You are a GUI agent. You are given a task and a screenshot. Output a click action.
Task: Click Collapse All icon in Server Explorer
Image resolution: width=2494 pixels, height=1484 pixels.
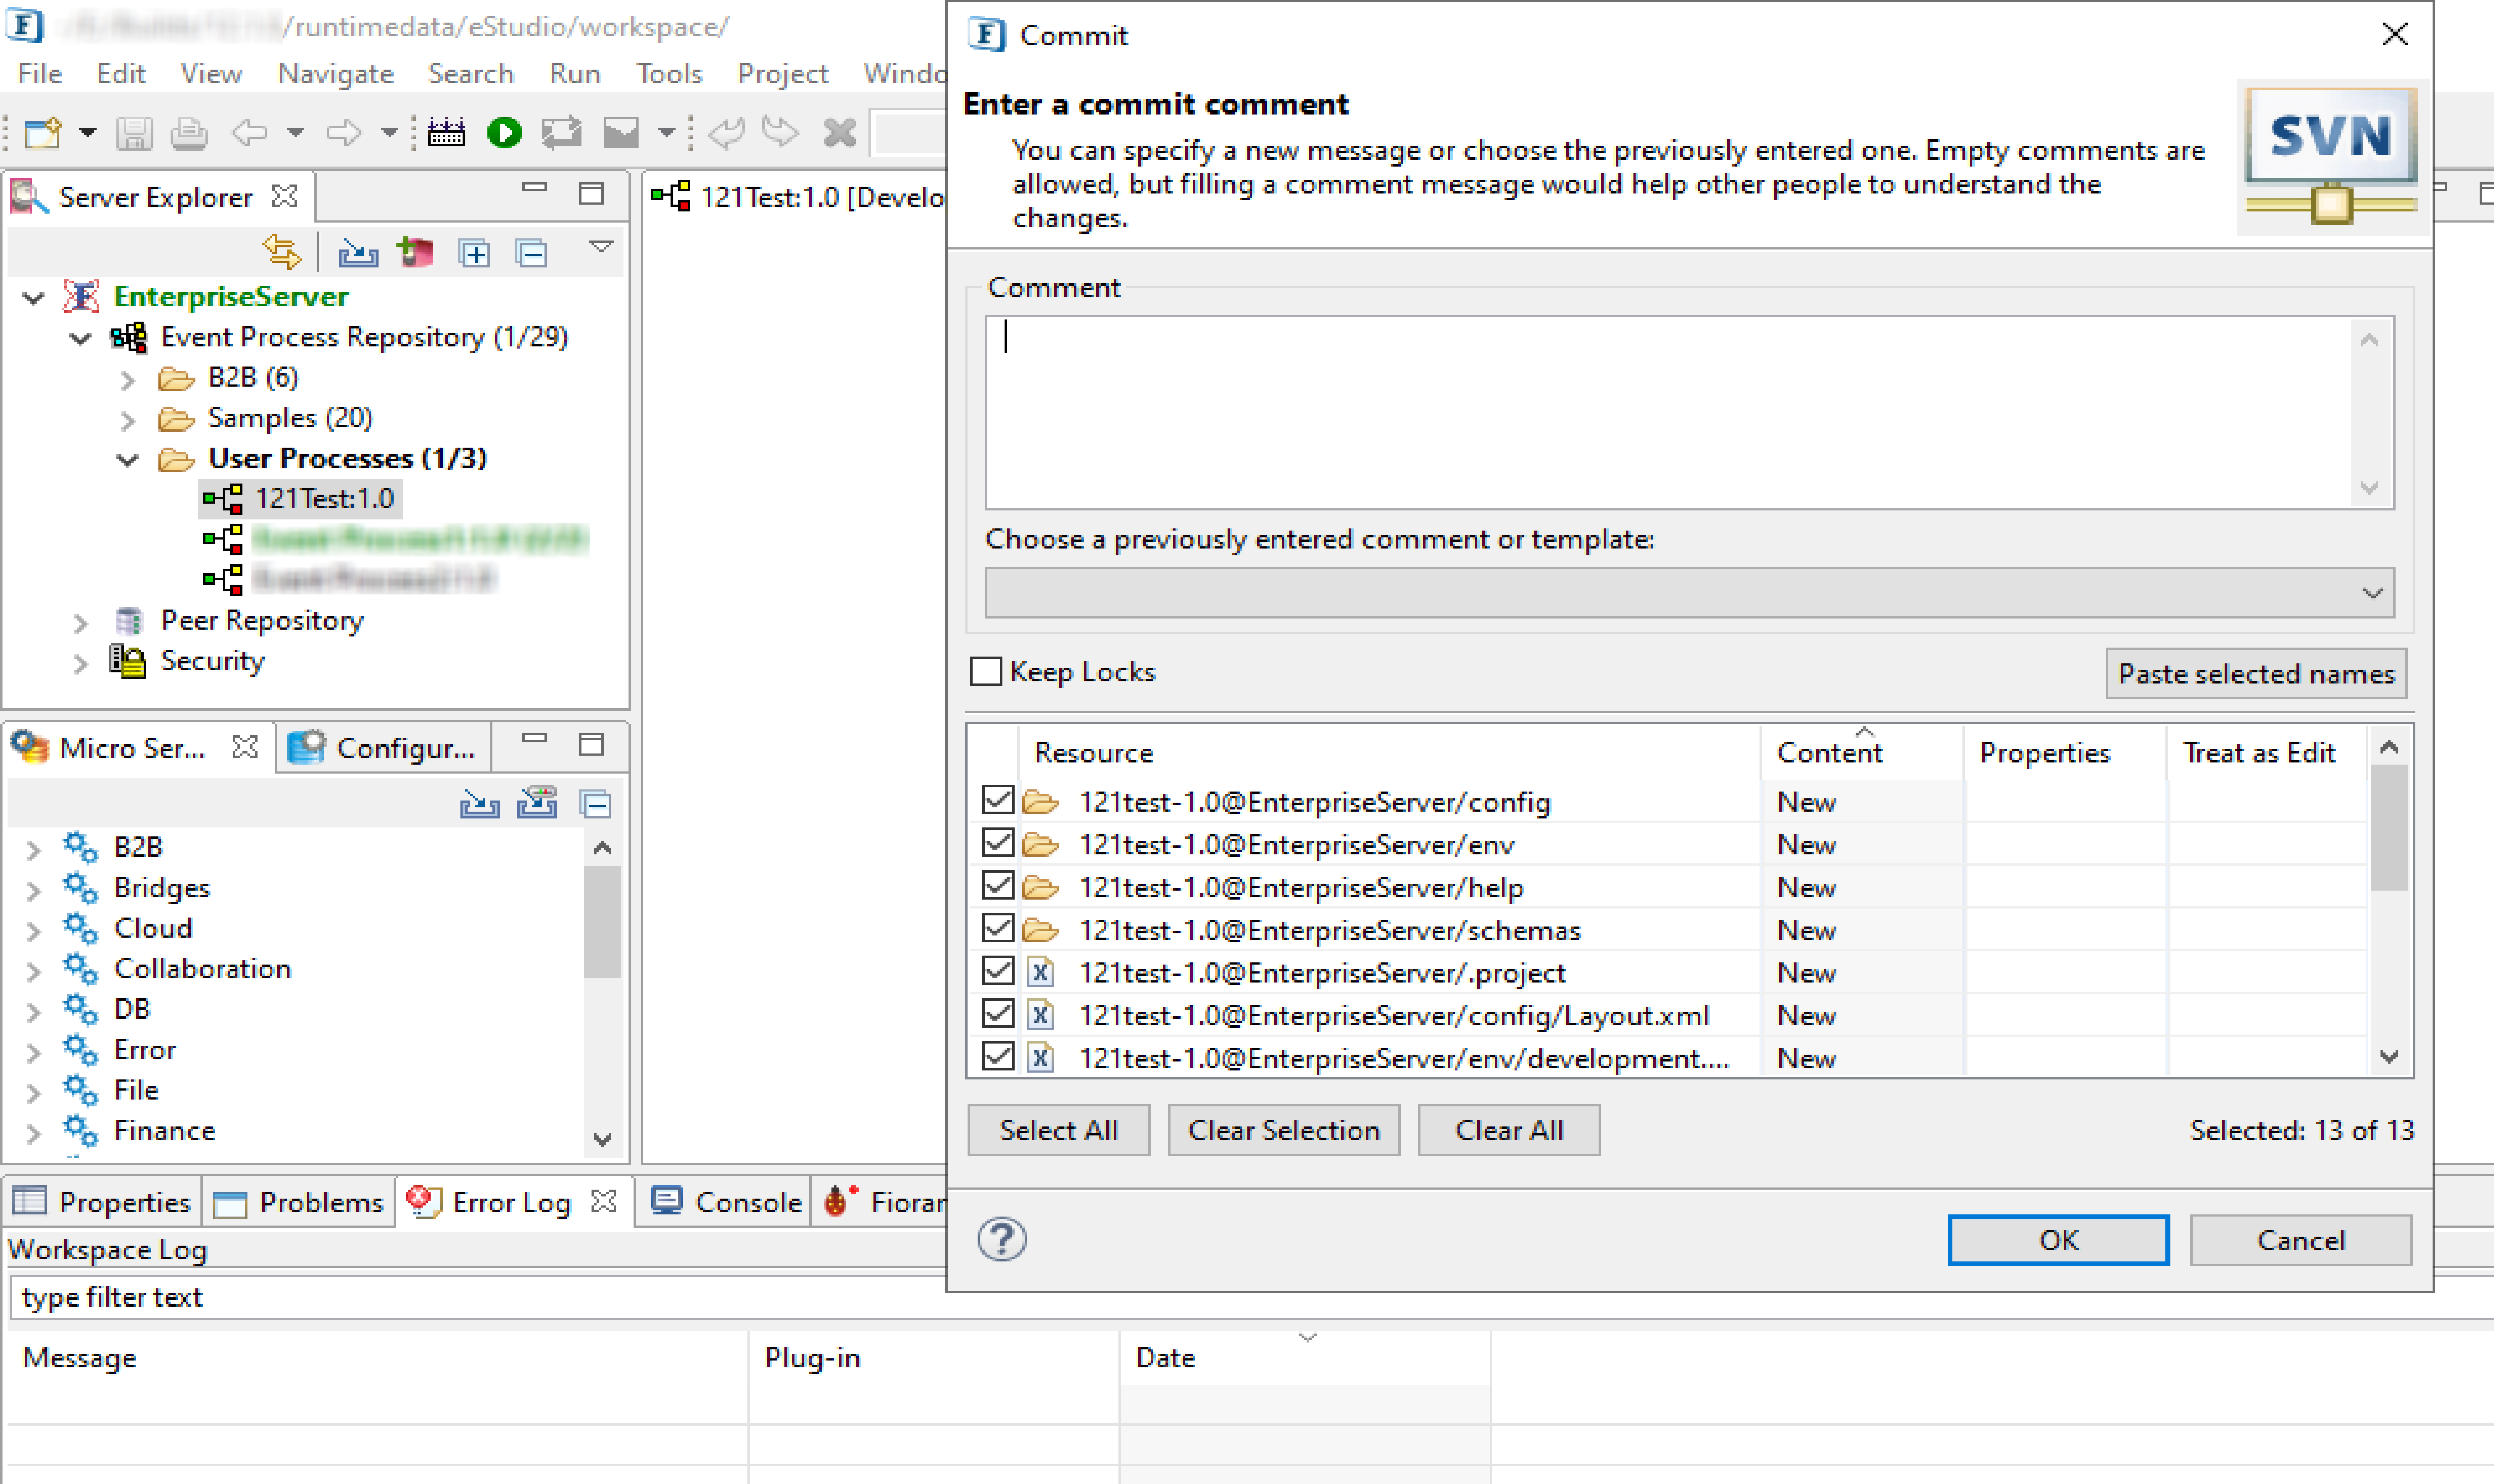tap(531, 253)
